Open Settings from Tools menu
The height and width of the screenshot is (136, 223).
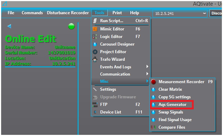point(121,90)
